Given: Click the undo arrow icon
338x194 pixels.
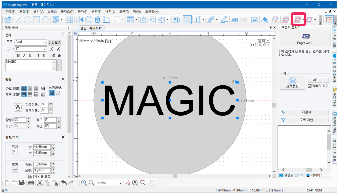Looking at the screenshot, I should (x=64, y=183).
